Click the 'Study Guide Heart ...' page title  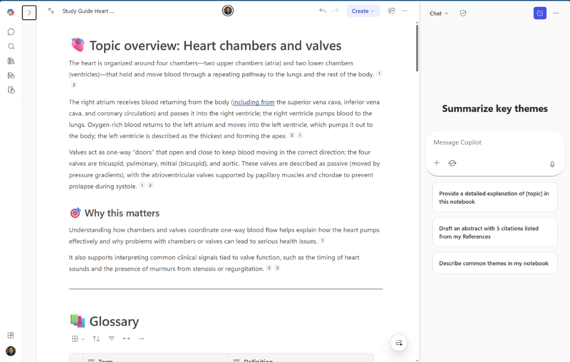point(88,11)
